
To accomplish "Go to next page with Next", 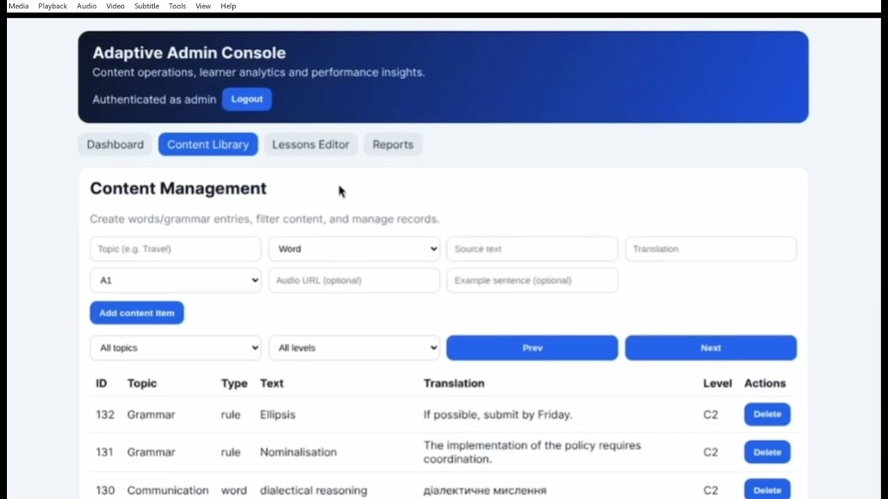I will [x=711, y=348].
